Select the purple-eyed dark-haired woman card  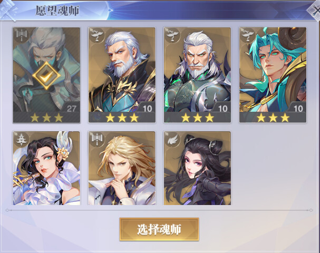(x=197, y=168)
